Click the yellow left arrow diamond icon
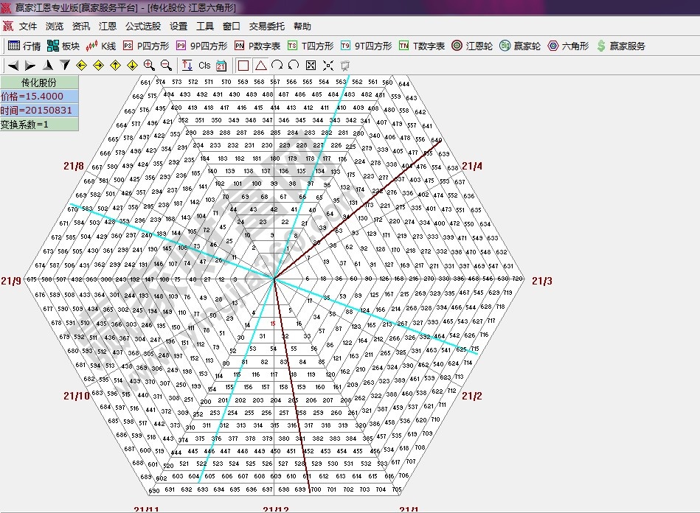This screenshot has width=700, height=513. click(81, 66)
